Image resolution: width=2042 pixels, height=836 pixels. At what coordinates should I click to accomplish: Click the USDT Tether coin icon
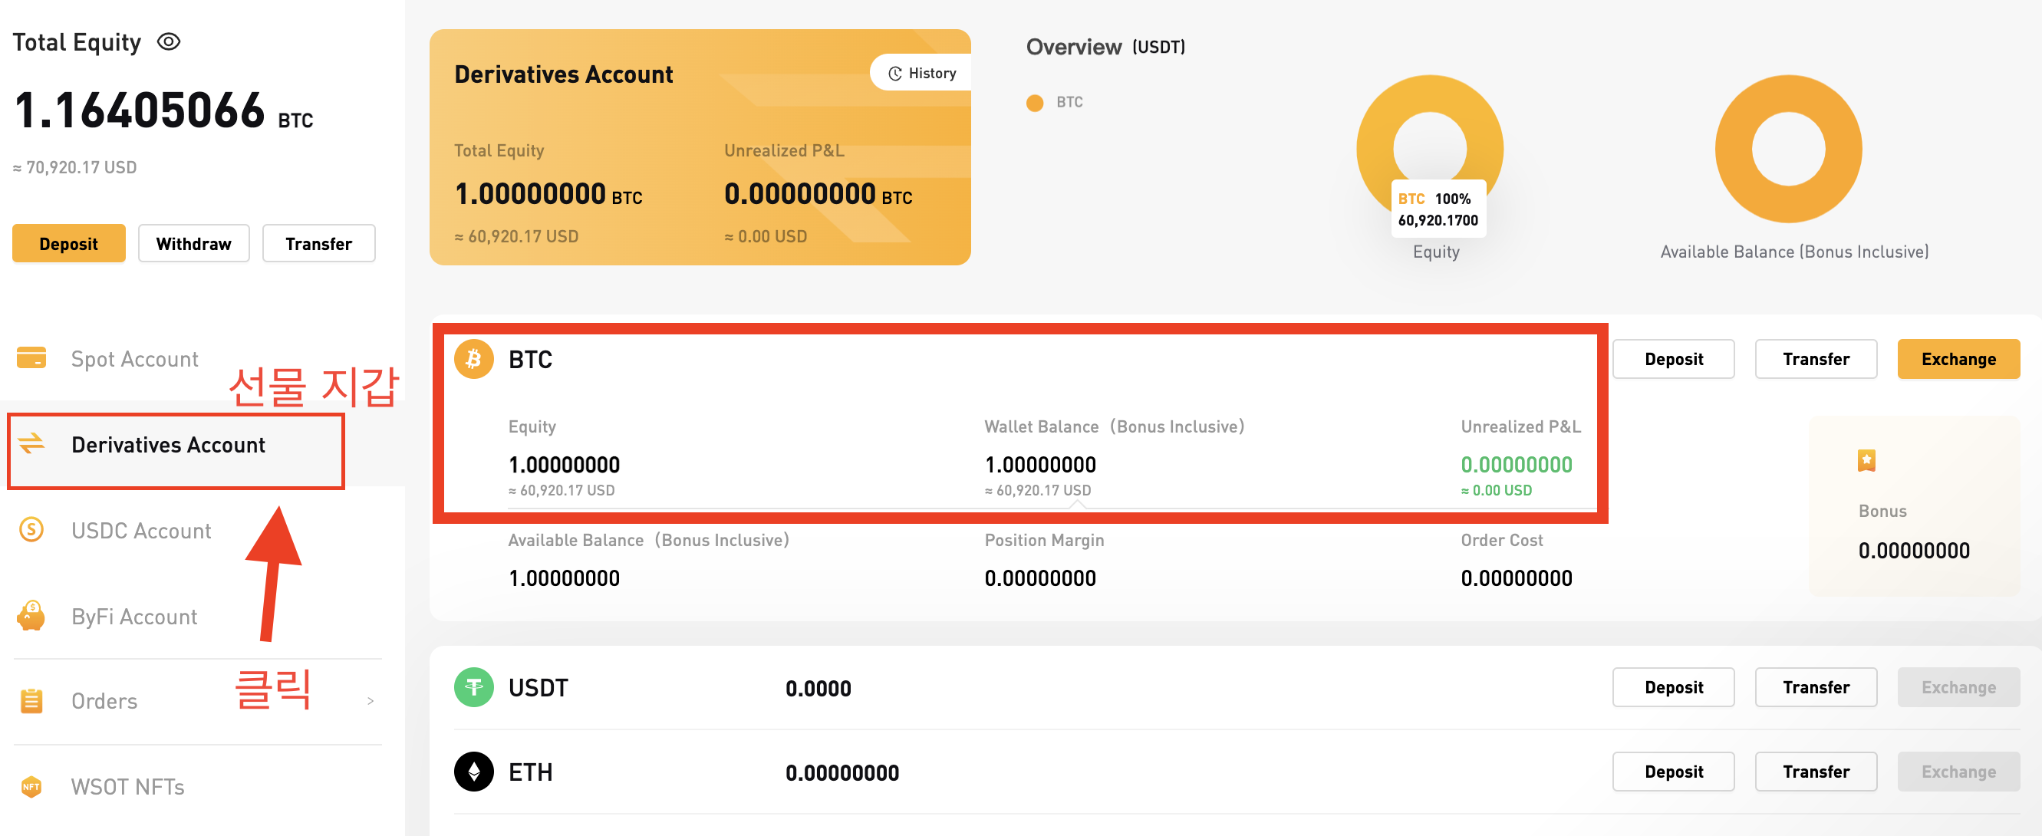point(474,687)
